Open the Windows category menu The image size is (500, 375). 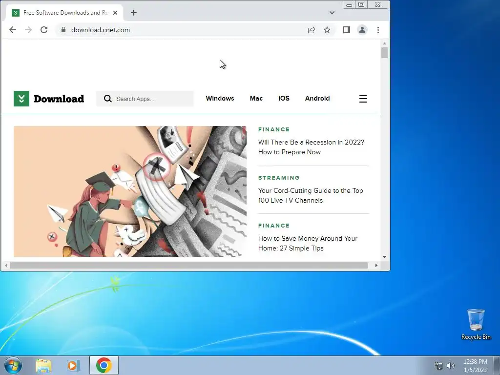pyautogui.click(x=220, y=98)
